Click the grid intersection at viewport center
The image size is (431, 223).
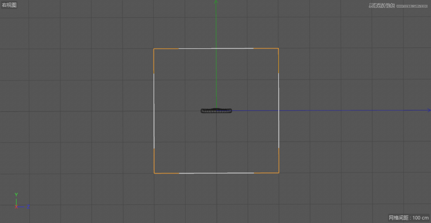[216, 110]
